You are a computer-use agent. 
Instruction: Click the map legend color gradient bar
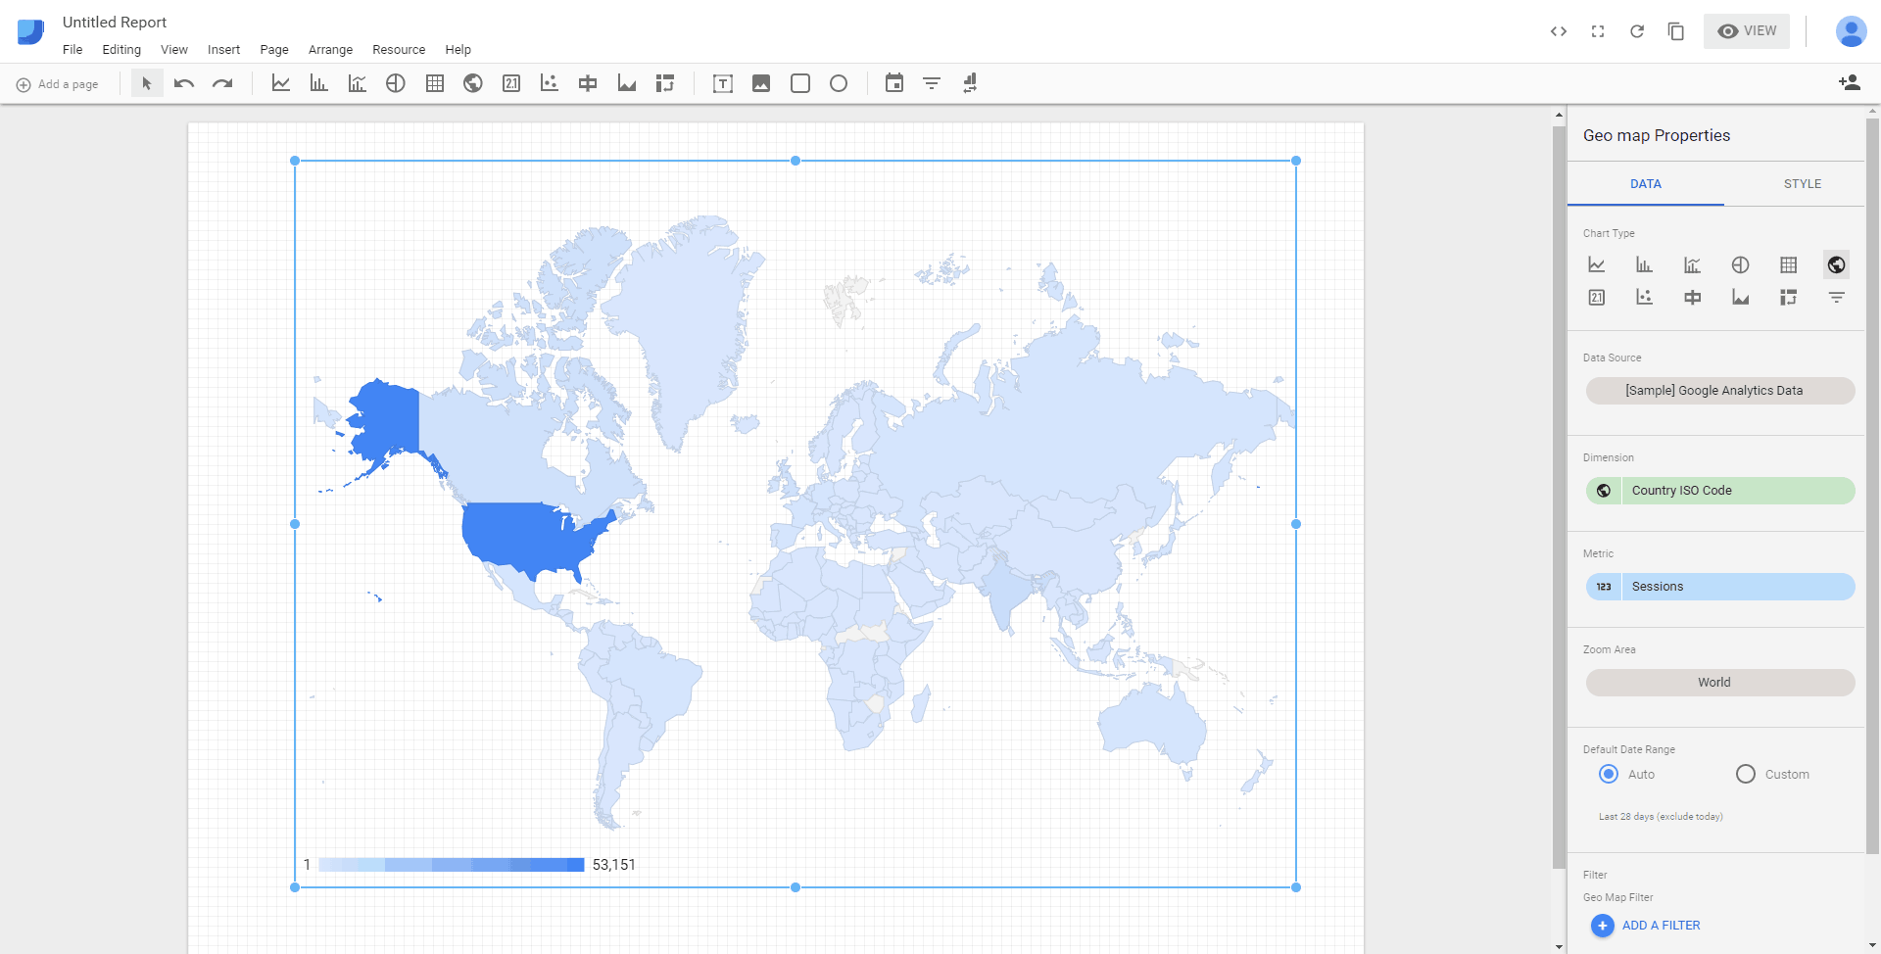[451, 864]
